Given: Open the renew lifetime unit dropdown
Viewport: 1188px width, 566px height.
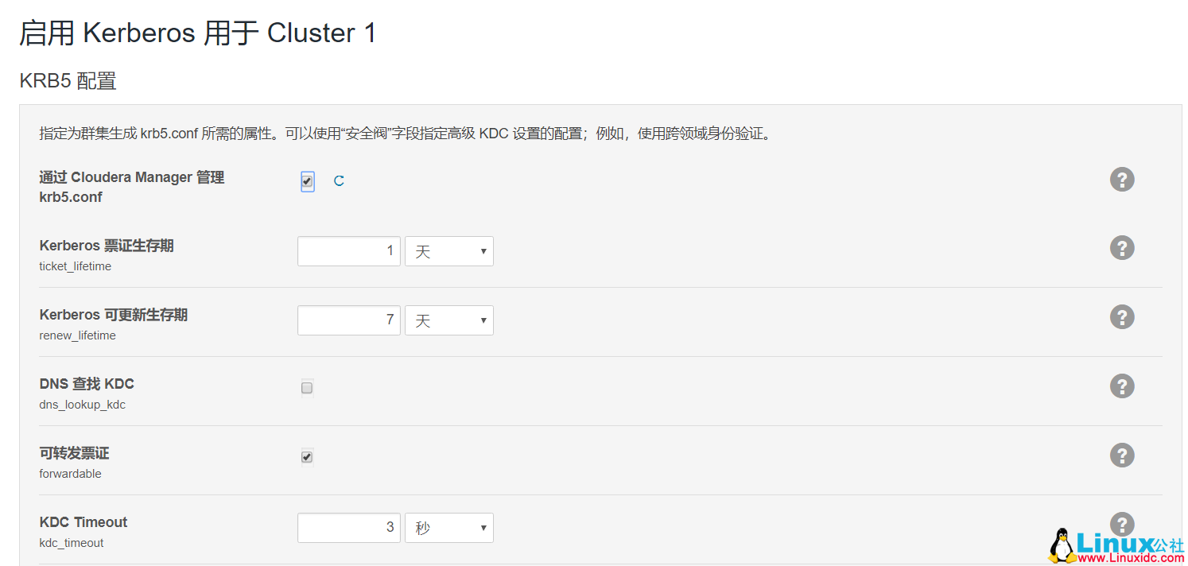Looking at the screenshot, I should click(449, 320).
